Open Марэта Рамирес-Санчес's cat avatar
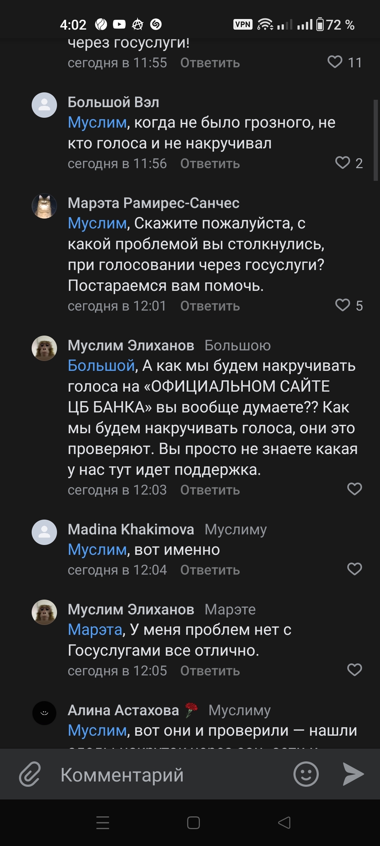Viewport: 380px width, 846px height. 44,206
